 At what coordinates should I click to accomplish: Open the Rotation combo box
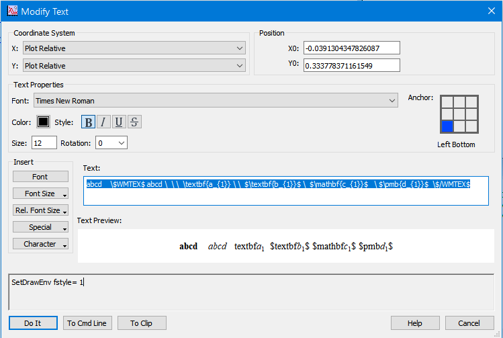click(111, 143)
